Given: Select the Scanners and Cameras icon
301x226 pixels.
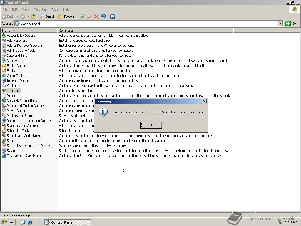Looking at the screenshot, I should [x=4, y=125].
